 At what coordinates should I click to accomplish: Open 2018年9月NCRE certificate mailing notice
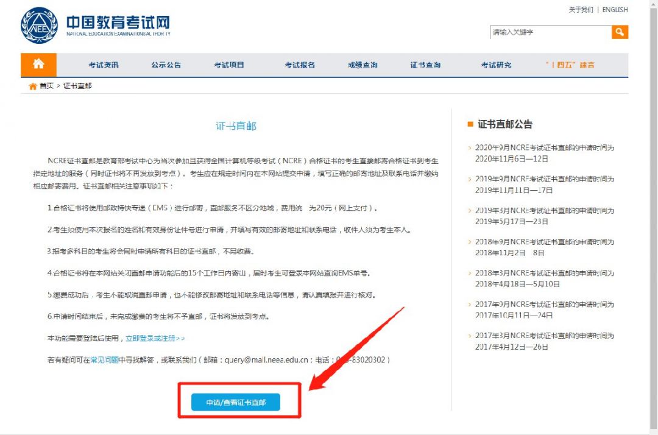[x=544, y=247]
